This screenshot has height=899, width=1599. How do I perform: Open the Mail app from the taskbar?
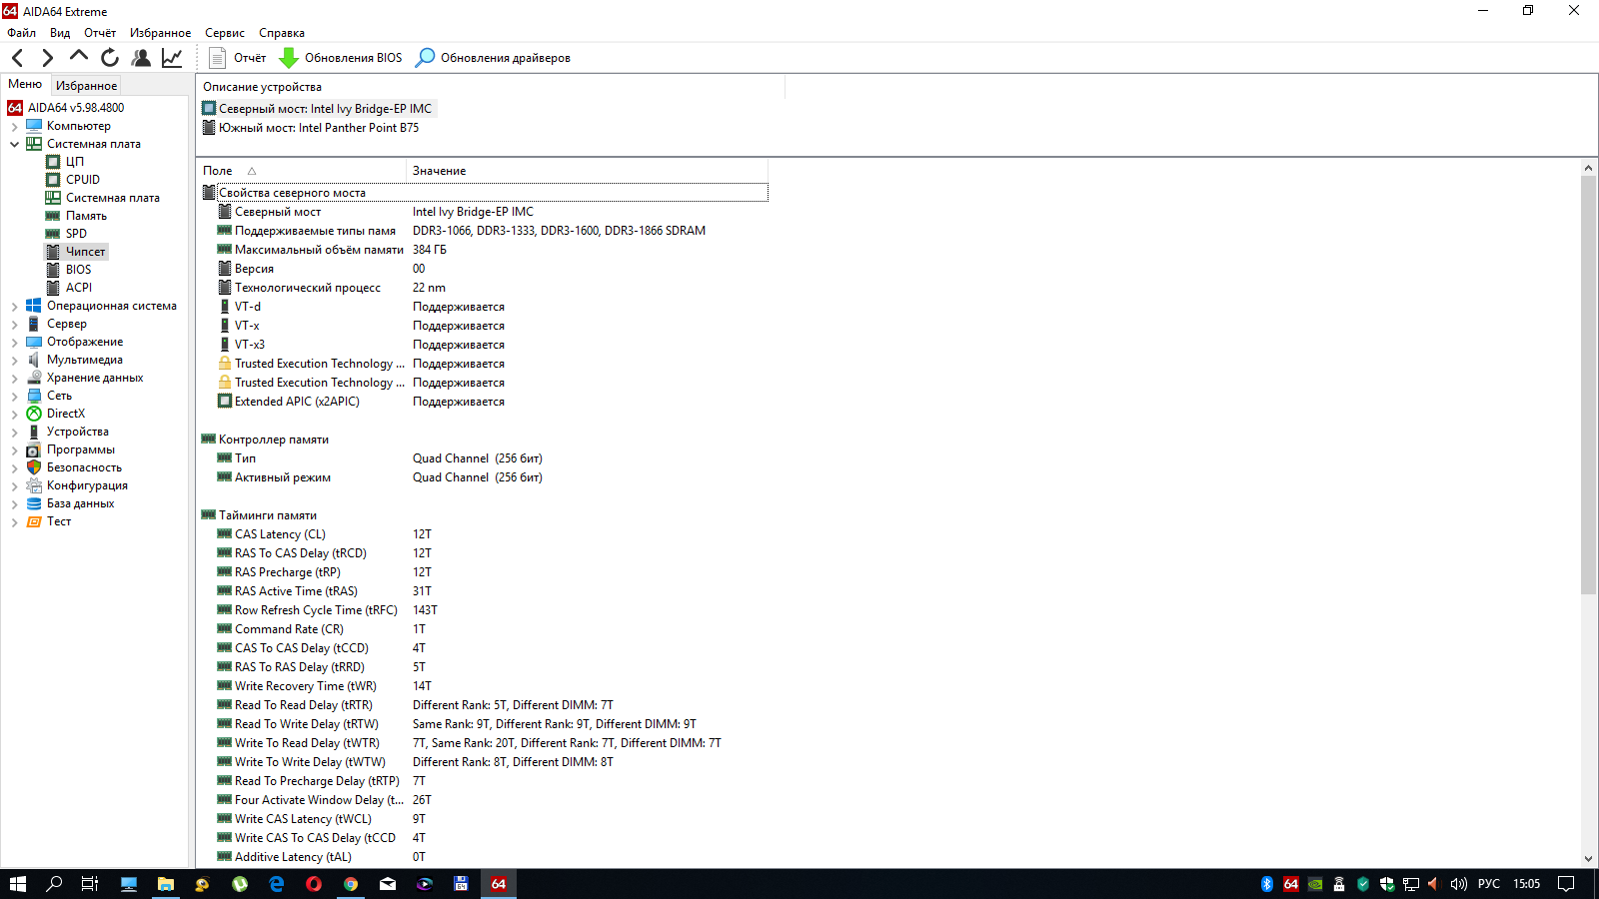[x=388, y=884]
